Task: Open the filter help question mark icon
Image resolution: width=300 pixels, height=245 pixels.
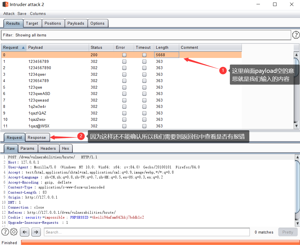Action: [296, 35]
